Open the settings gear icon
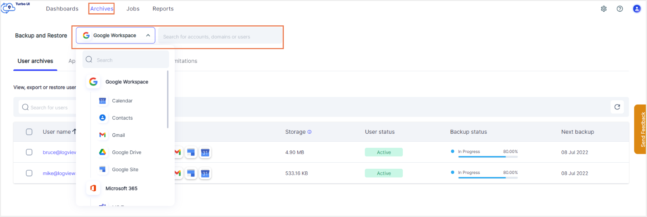The image size is (647, 217). [604, 8]
